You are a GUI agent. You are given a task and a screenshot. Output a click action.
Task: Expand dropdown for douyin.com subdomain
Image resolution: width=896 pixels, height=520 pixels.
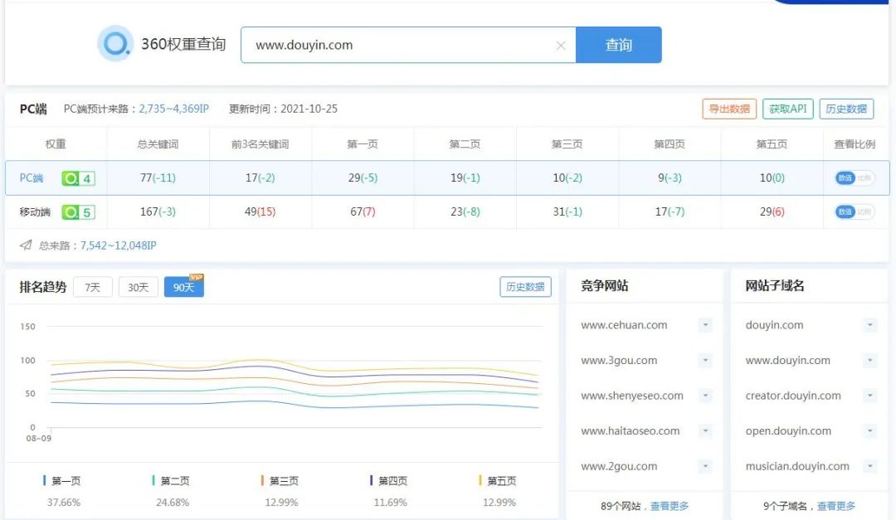click(x=869, y=325)
